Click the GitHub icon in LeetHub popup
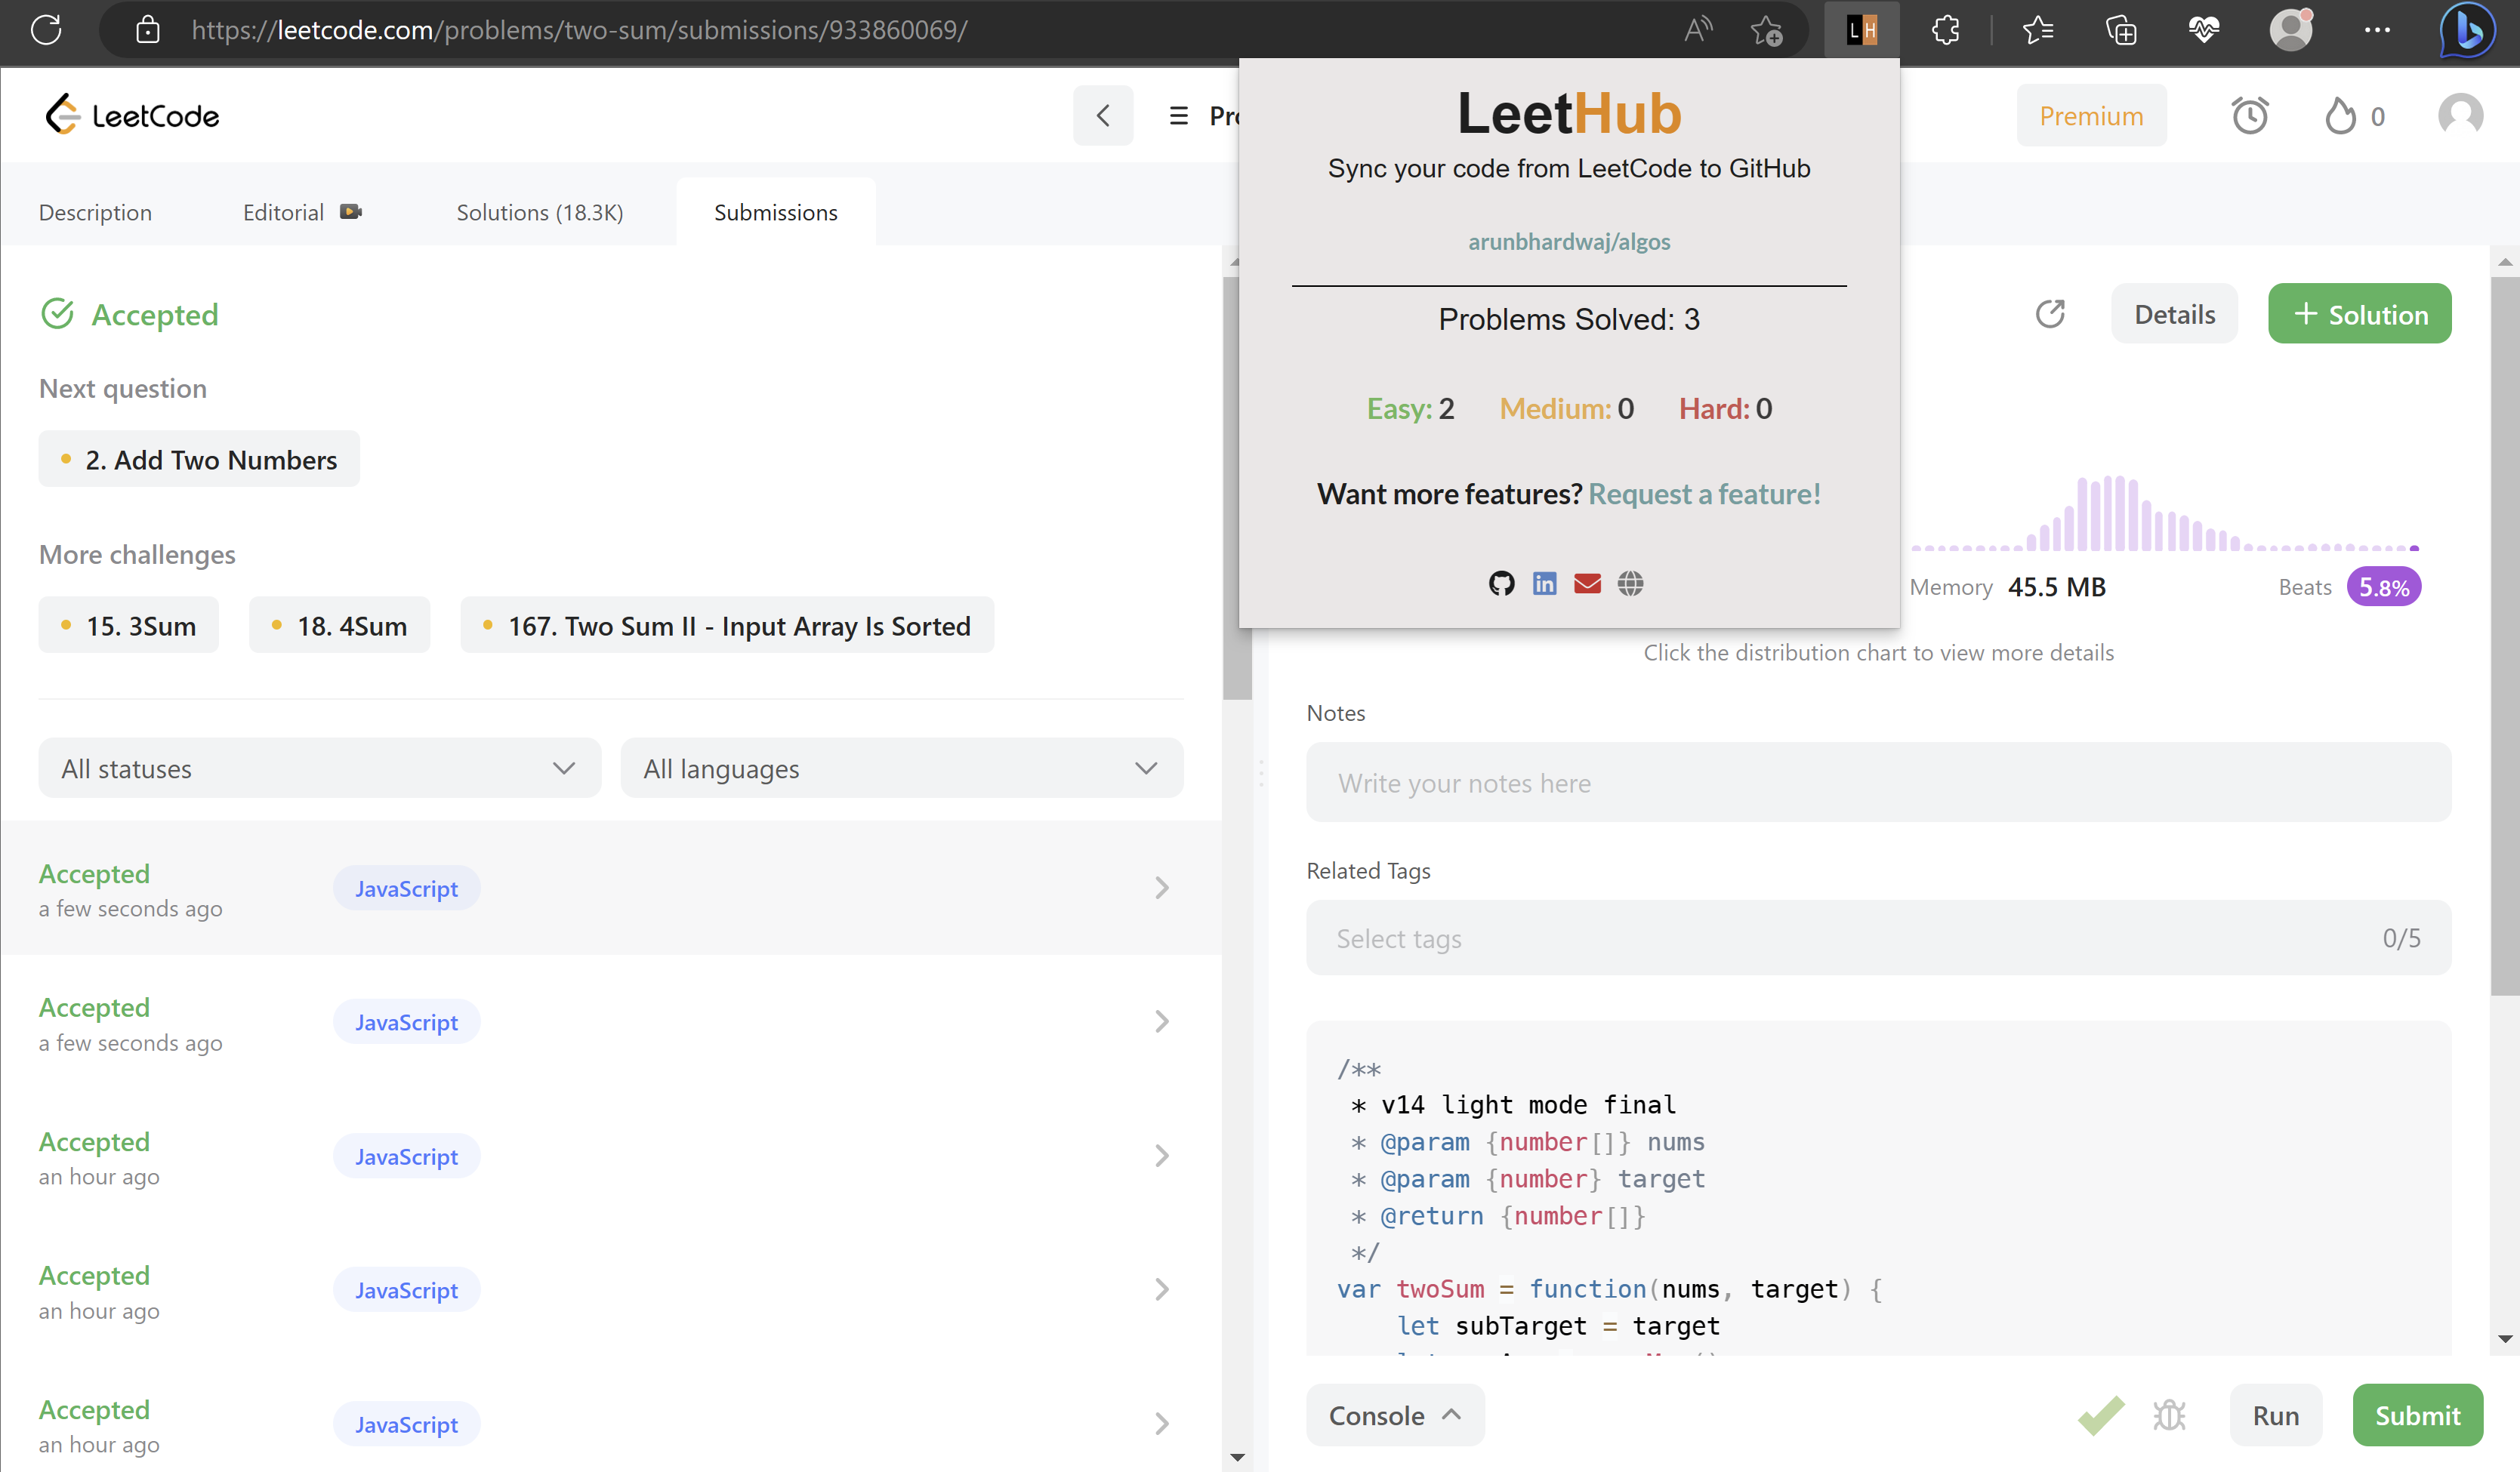This screenshot has height=1472, width=2520. (x=1501, y=584)
